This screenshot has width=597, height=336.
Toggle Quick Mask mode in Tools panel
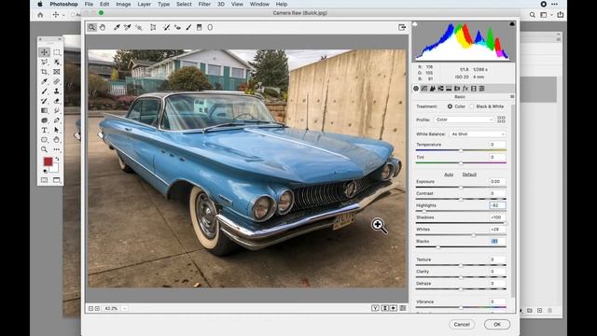pos(45,180)
